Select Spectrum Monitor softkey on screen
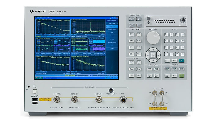 click(112, 30)
